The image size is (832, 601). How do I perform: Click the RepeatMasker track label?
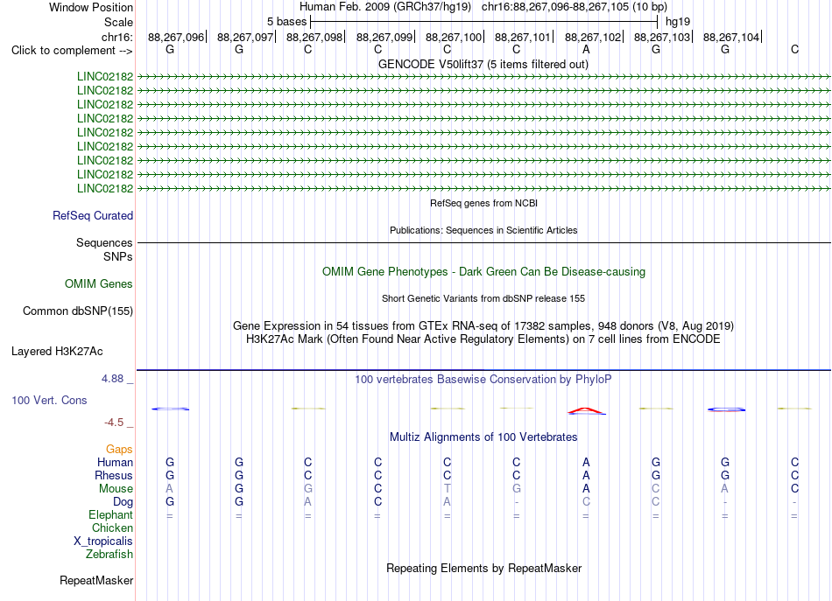click(x=96, y=581)
